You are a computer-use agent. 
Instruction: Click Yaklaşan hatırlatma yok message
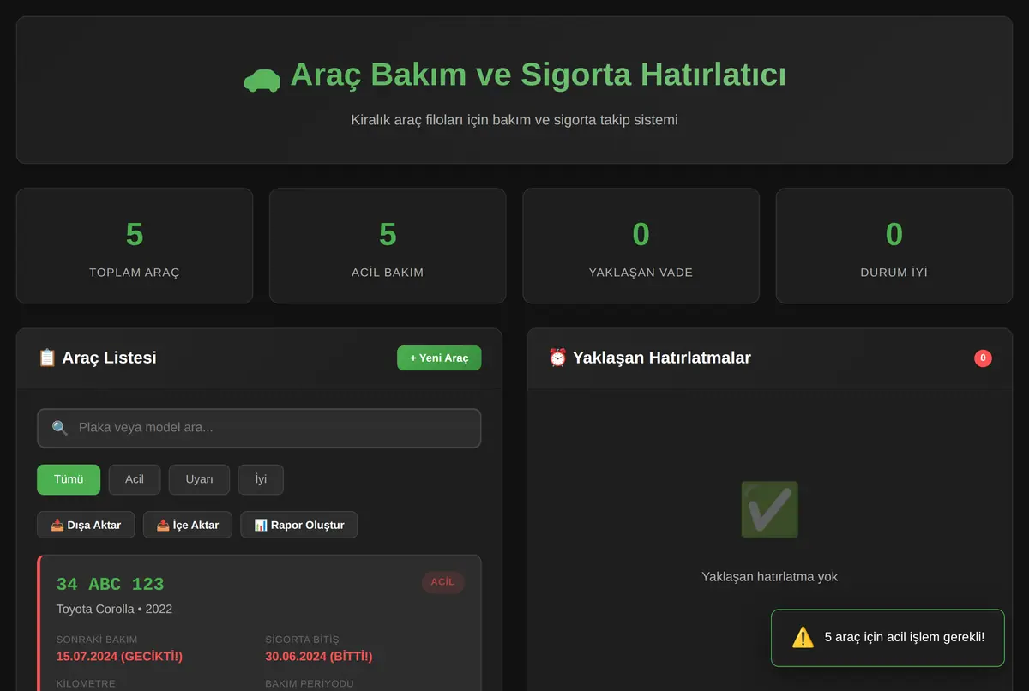(769, 576)
